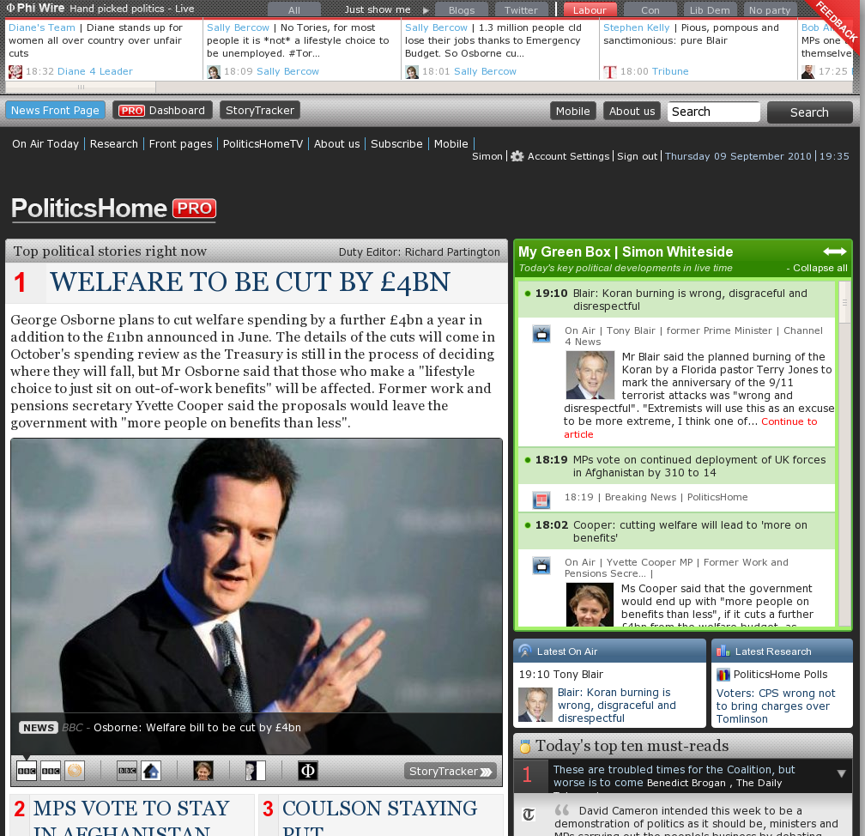Click the large George Osborne photo

[257, 597]
